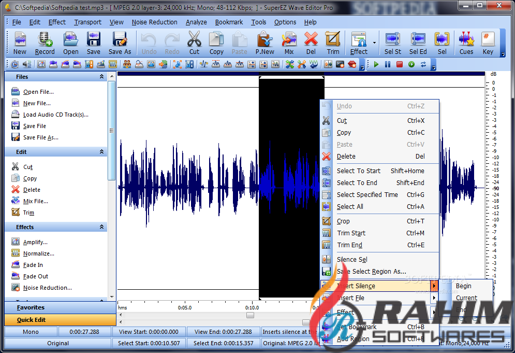Collapse the Files panel section
Viewport: 515px width, 353px height.
[101, 77]
